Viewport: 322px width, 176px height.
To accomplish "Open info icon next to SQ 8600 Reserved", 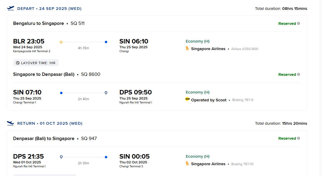I will tap(299, 74).
